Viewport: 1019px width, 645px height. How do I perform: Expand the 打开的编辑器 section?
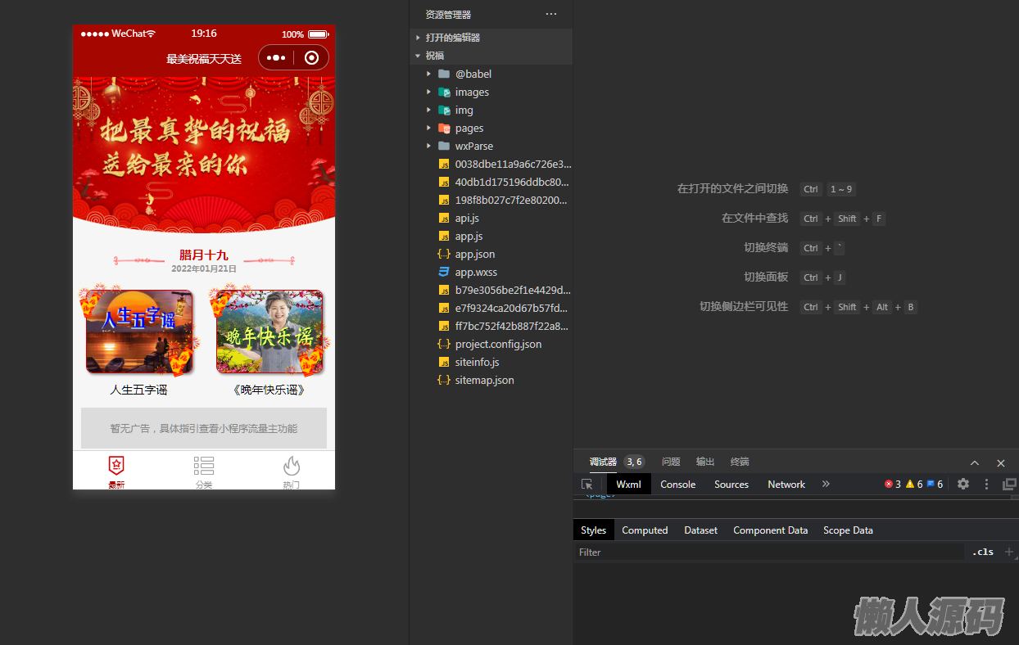[452, 38]
